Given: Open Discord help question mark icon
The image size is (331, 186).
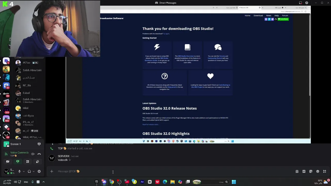Looking at the screenshot, I should (307, 3).
